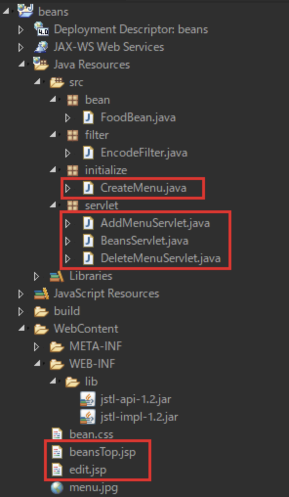Viewport: 289px width, 497px height.
Task: Select bean.css stylesheet file
Action: click(x=91, y=434)
